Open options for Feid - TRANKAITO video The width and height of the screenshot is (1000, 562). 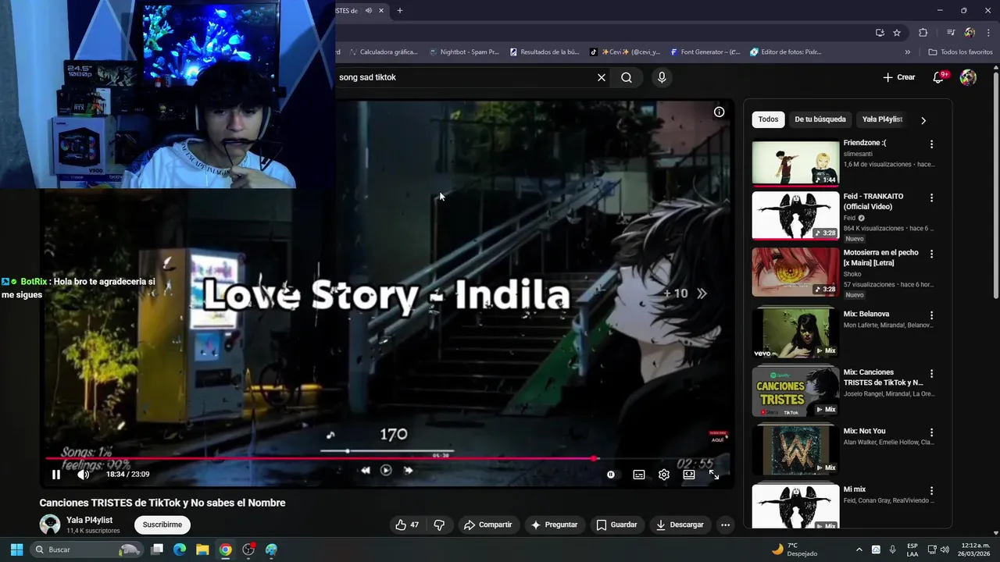coord(931,198)
